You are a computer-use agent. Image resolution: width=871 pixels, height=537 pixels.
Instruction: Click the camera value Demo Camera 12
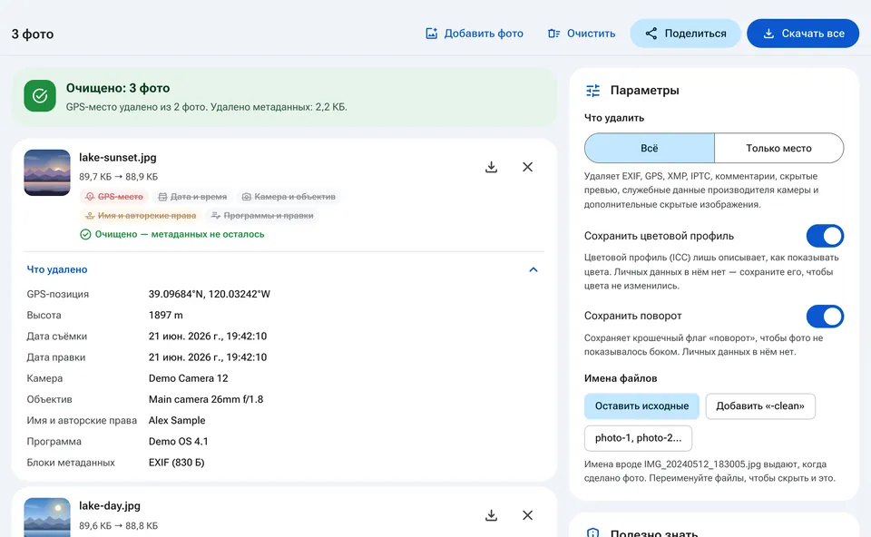189,379
